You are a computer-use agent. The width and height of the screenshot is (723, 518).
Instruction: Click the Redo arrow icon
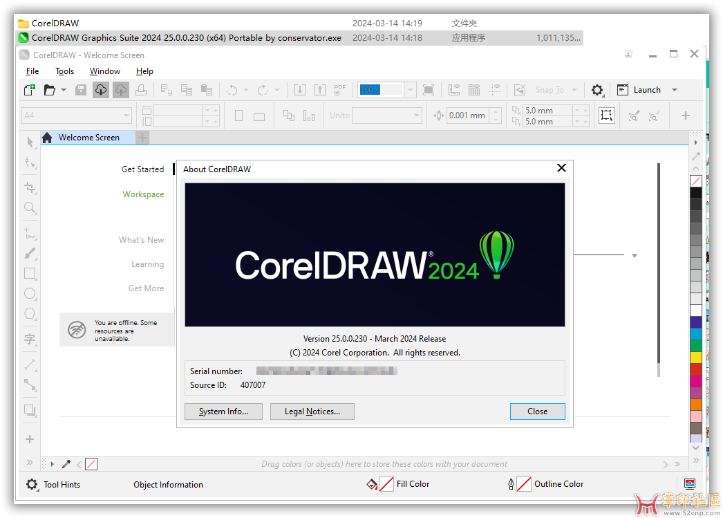click(263, 90)
